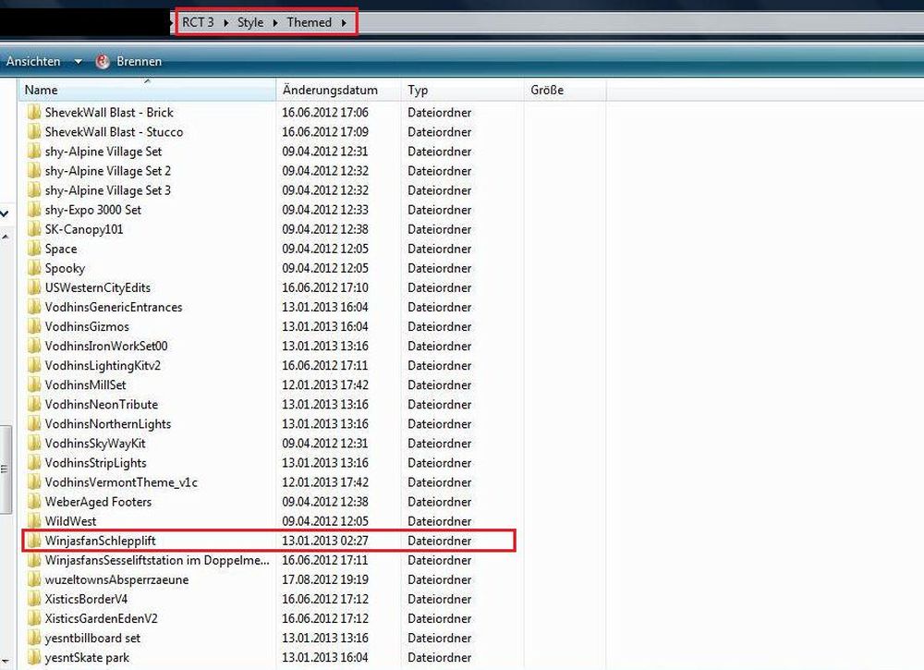This screenshot has height=670, width=924.
Task: Click the yesntSkate park folder icon
Action: click(34, 658)
